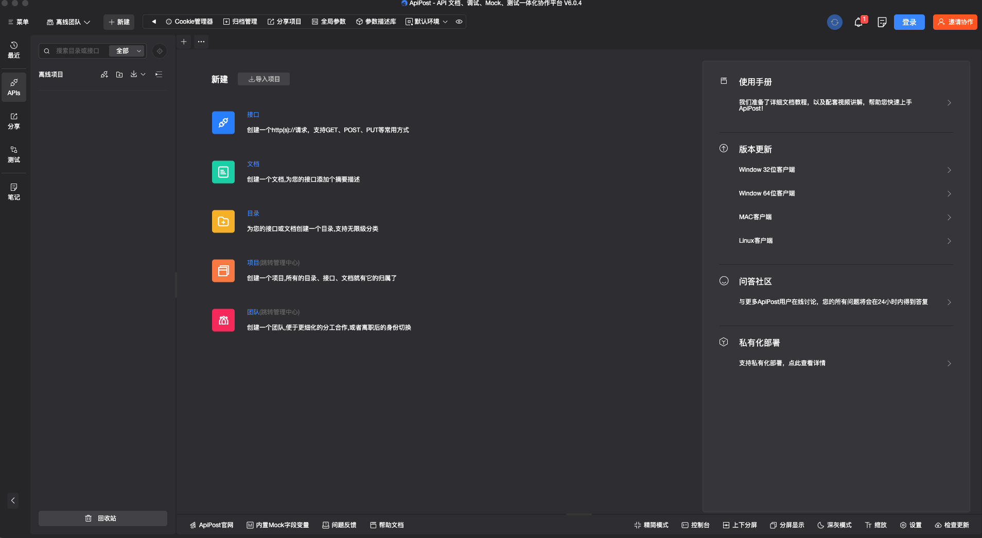Open the 分享 share sidebar panel
The width and height of the screenshot is (982, 538).
pyautogui.click(x=14, y=121)
